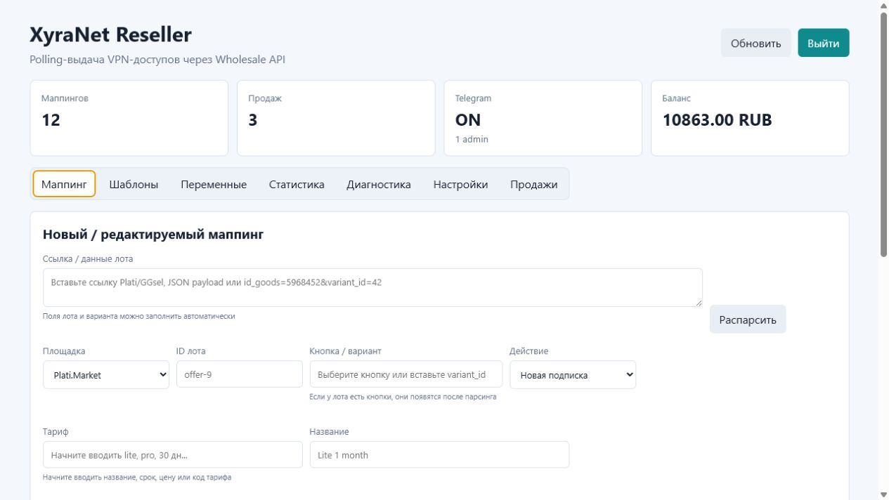Click the 'Polling-выдача VPN-доступов' subtitle
889x500 pixels.
point(157,60)
